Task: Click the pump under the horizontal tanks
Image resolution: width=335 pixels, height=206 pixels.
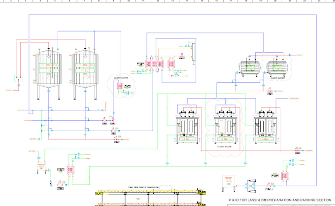Action: pyautogui.click(x=270, y=91)
